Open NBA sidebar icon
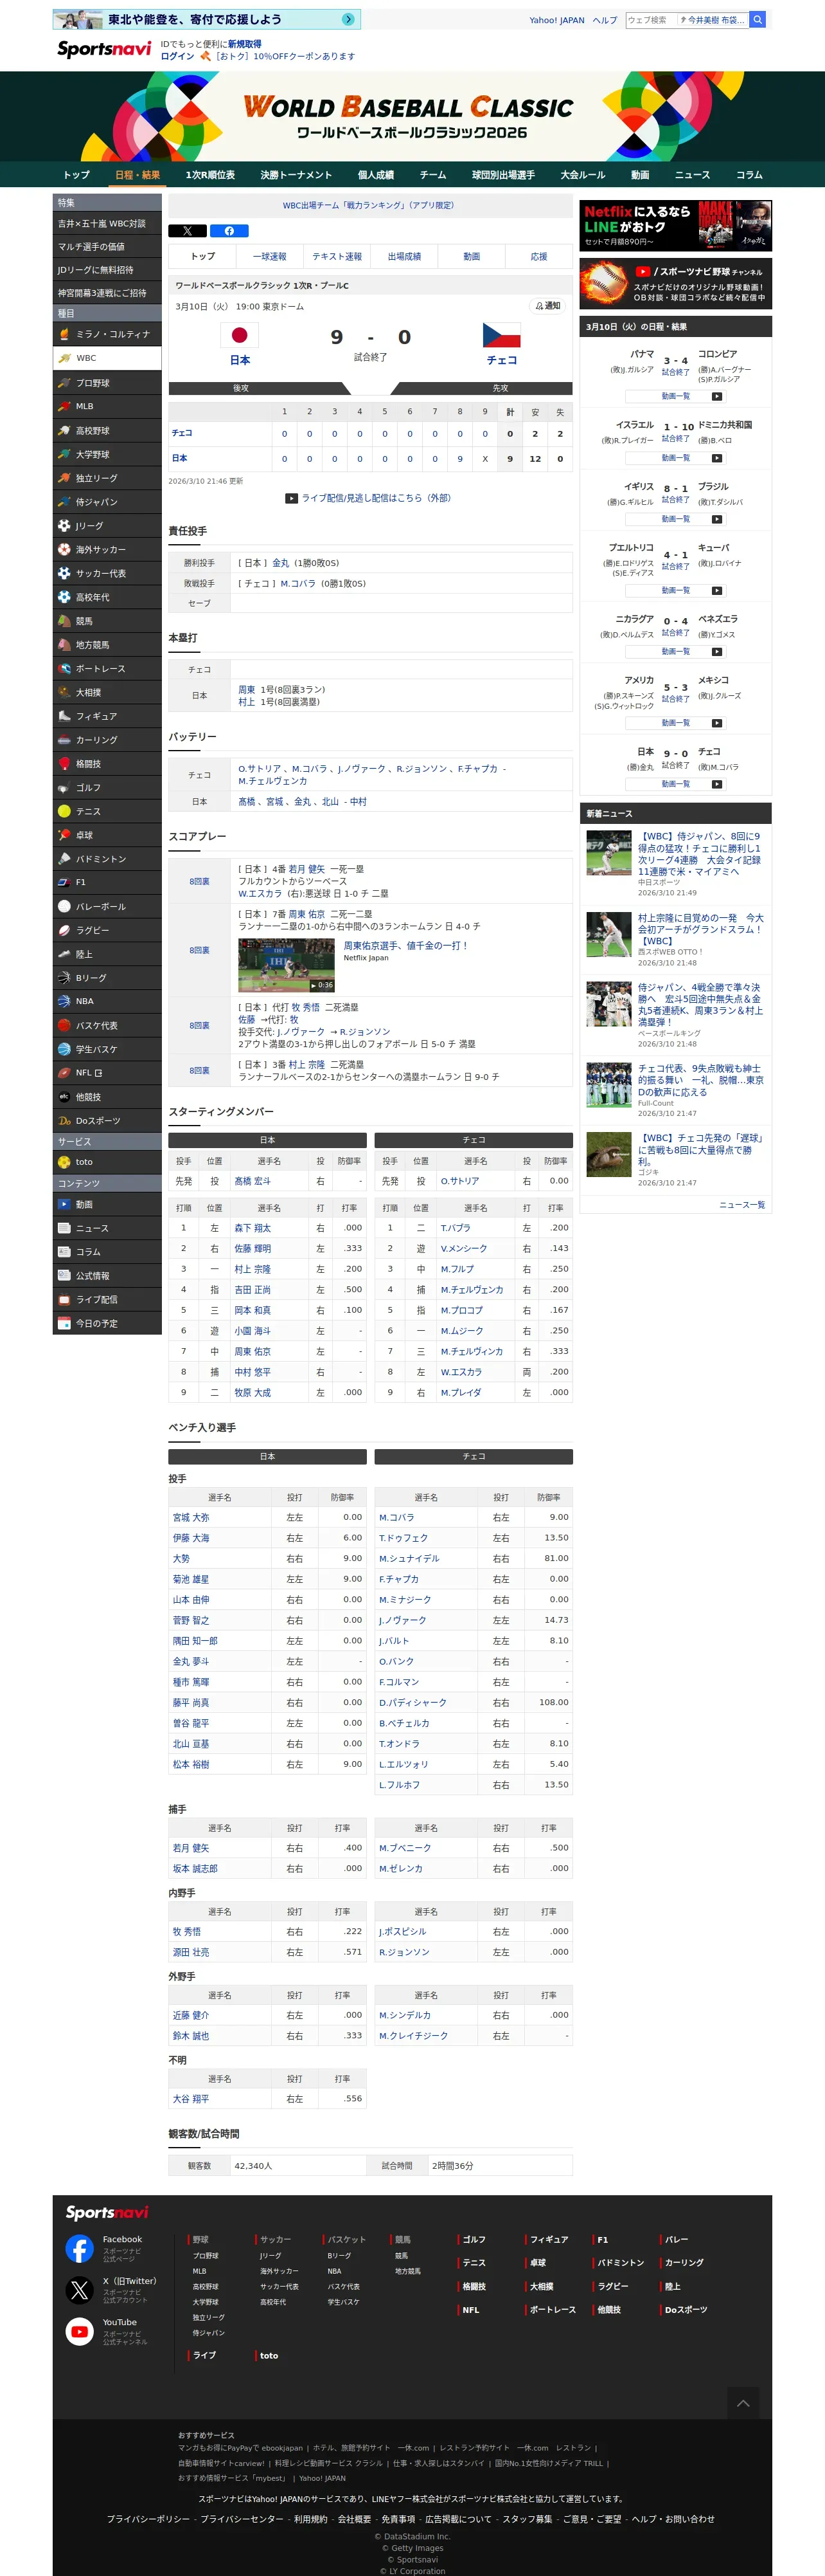The width and height of the screenshot is (825, 2576). tap(65, 1001)
